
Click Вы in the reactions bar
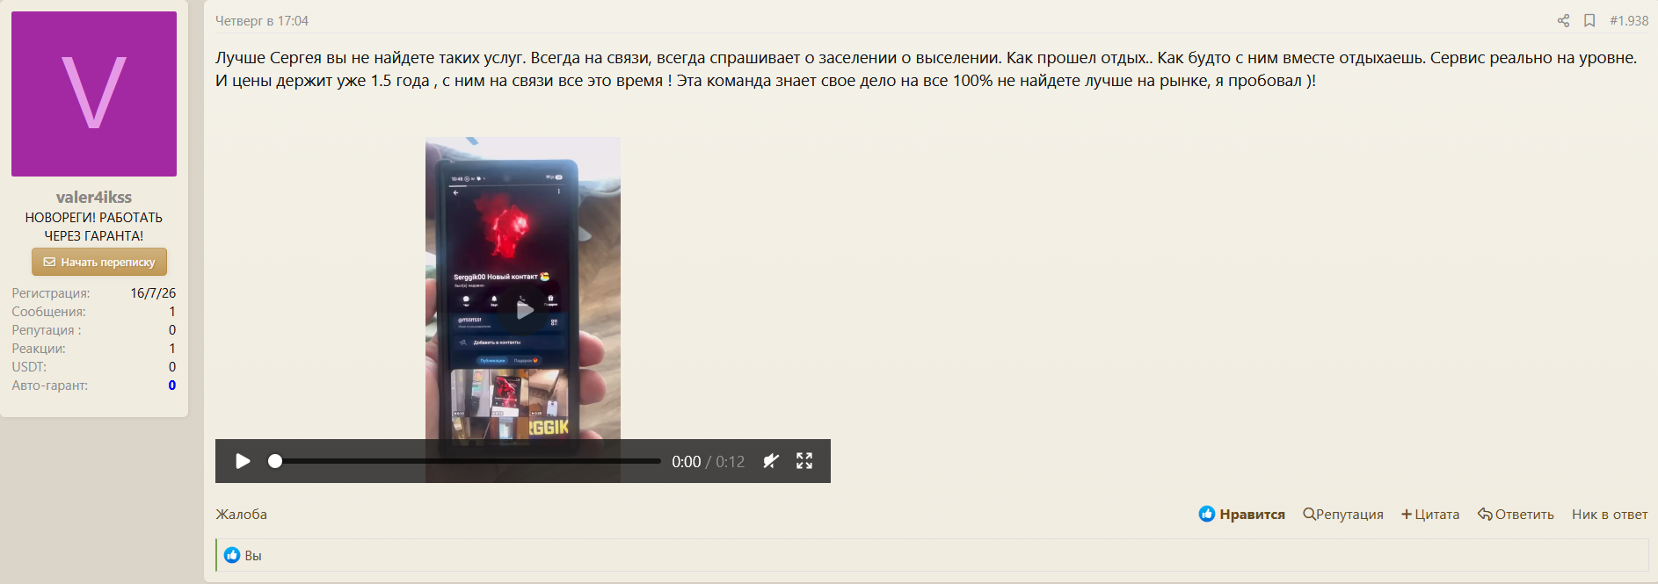click(x=253, y=556)
